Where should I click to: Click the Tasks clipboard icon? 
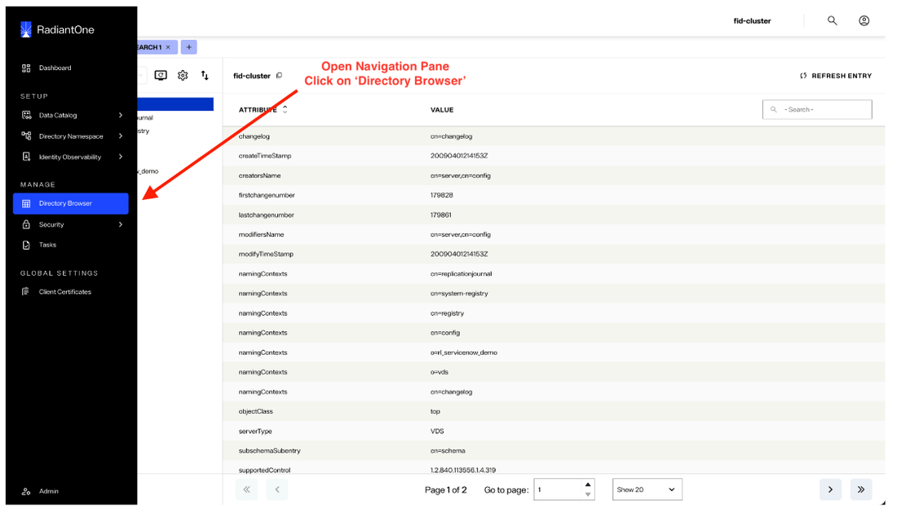point(26,245)
